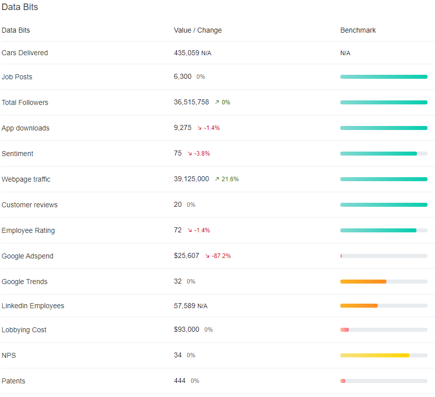Image resolution: width=435 pixels, height=397 pixels.
Task: Click the Google Trends orange benchmark bar
Action: click(x=384, y=282)
